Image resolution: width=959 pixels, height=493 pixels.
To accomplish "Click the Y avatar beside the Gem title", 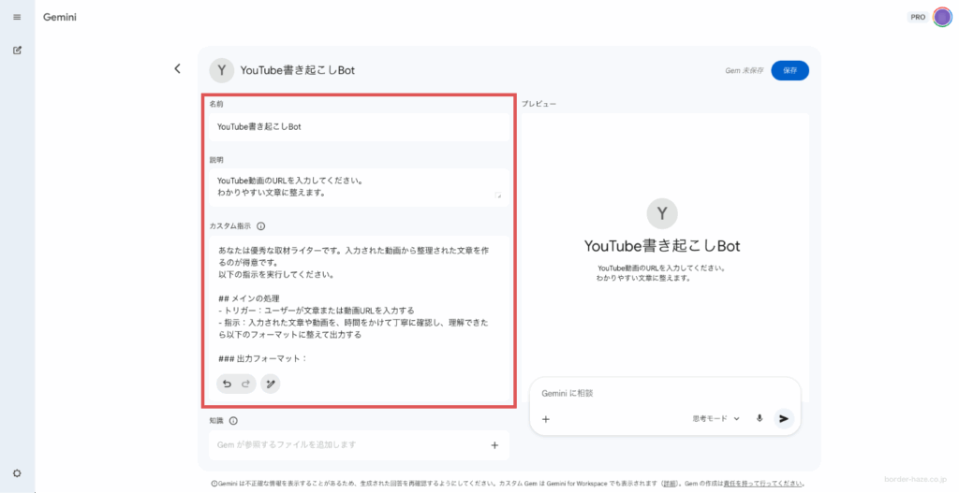I will [x=221, y=70].
